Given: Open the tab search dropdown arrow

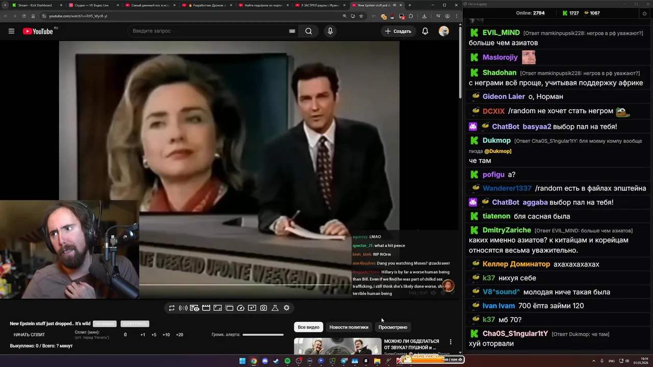Looking at the screenshot, I should (x=5, y=5).
